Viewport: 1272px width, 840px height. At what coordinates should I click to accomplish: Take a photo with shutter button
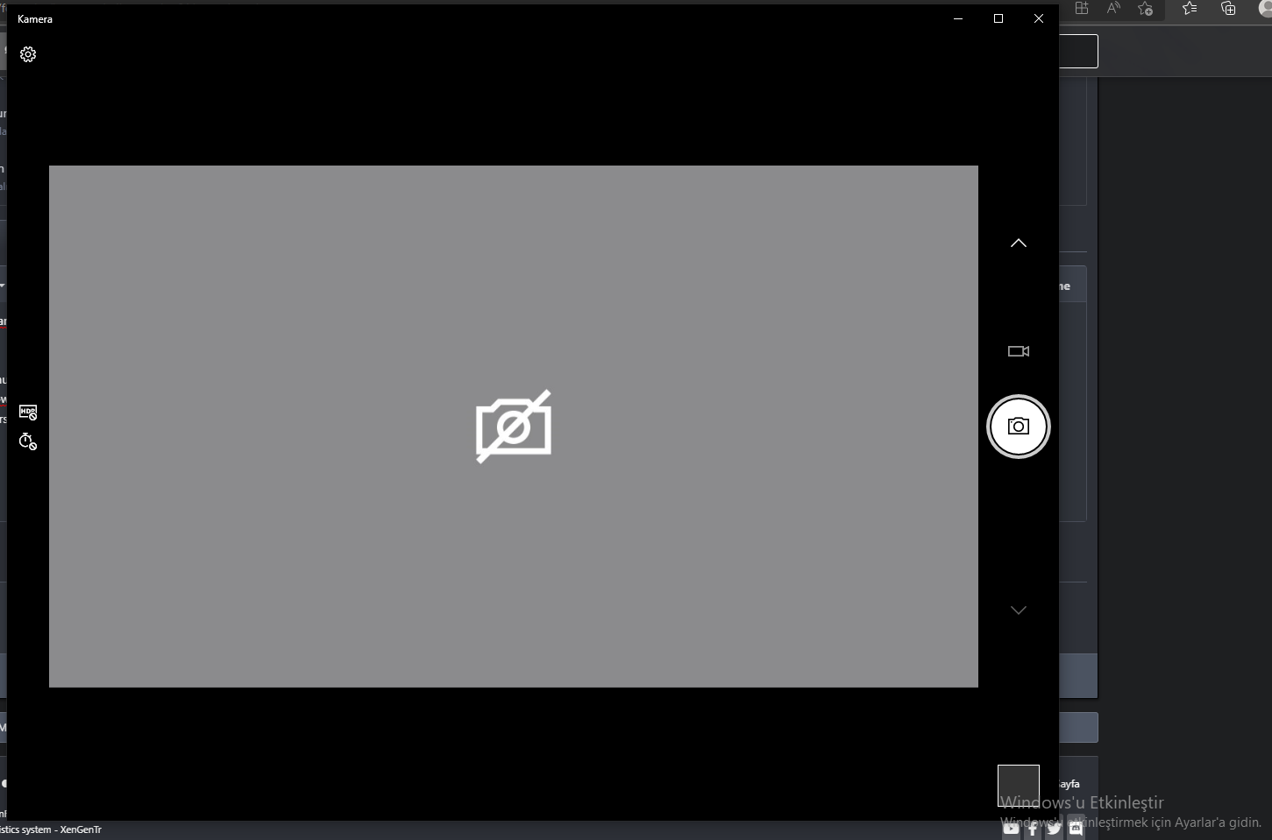(x=1018, y=427)
